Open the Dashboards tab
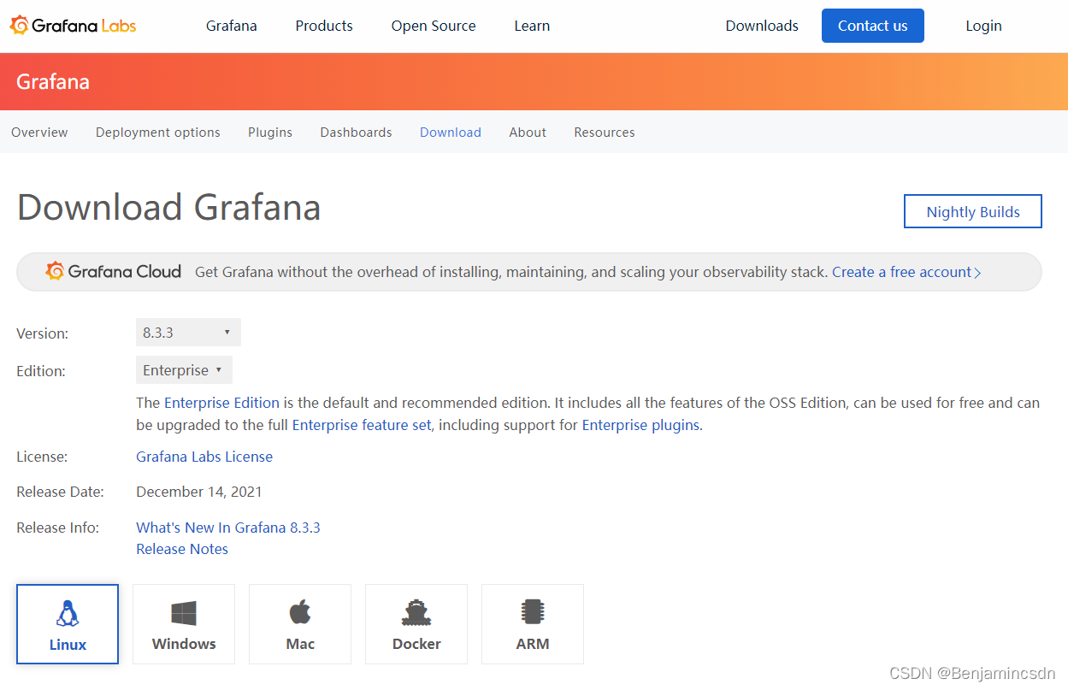This screenshot has height=690, width=1068. pos(356,133)
